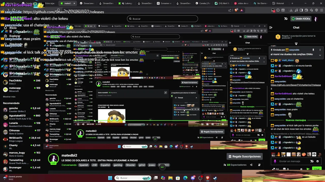Insert the Charmander emote from quick bar

tap(279, 154)
